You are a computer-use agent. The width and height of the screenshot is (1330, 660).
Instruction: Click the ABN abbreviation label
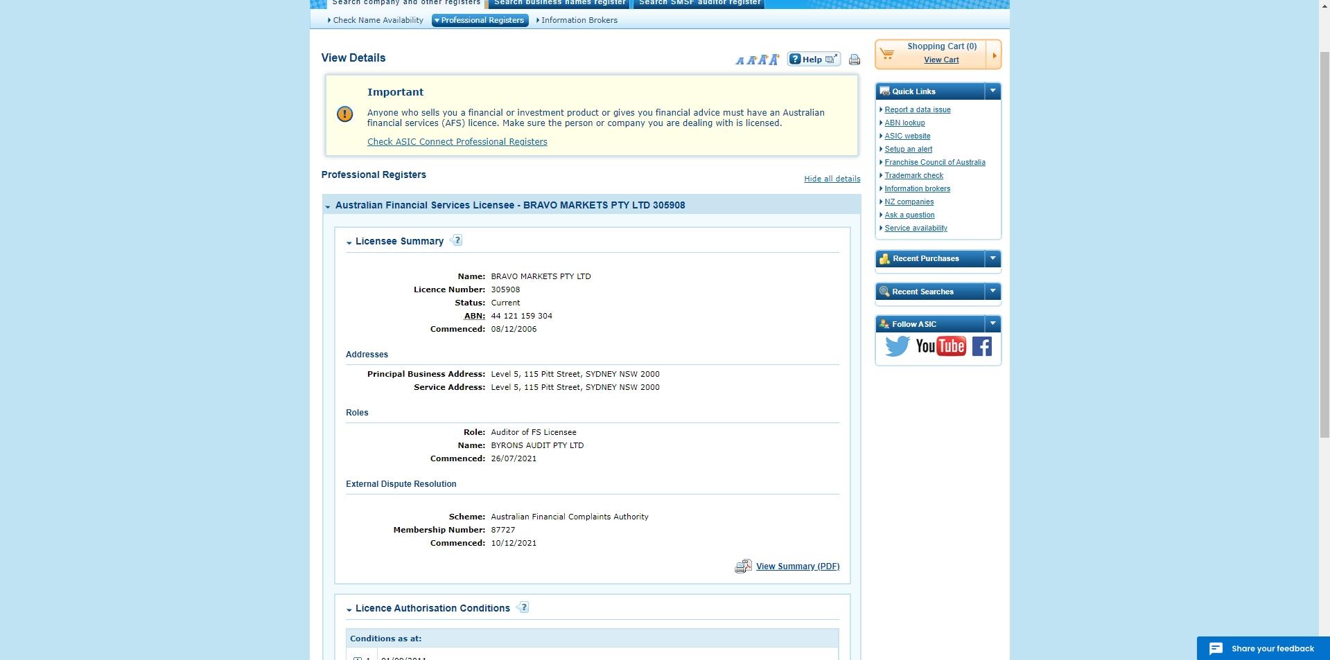click(x=474, y=316)
